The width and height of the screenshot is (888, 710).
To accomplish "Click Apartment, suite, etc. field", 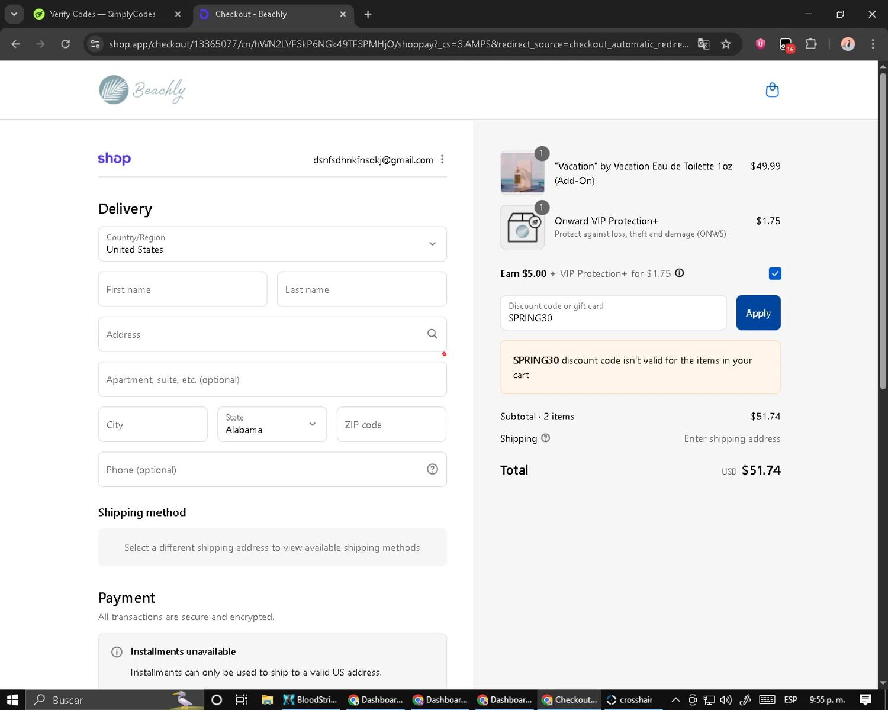I will pyautogui.click(x=272, y=379).
